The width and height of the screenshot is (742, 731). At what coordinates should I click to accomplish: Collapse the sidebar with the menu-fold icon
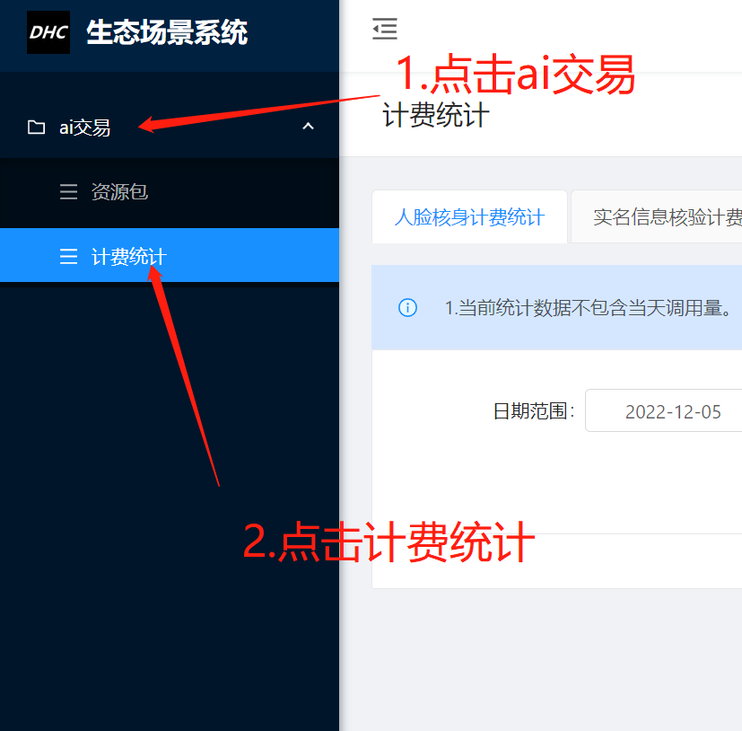pos(385,29)
